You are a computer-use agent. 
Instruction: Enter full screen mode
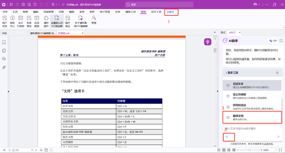(x=280, y=150)
